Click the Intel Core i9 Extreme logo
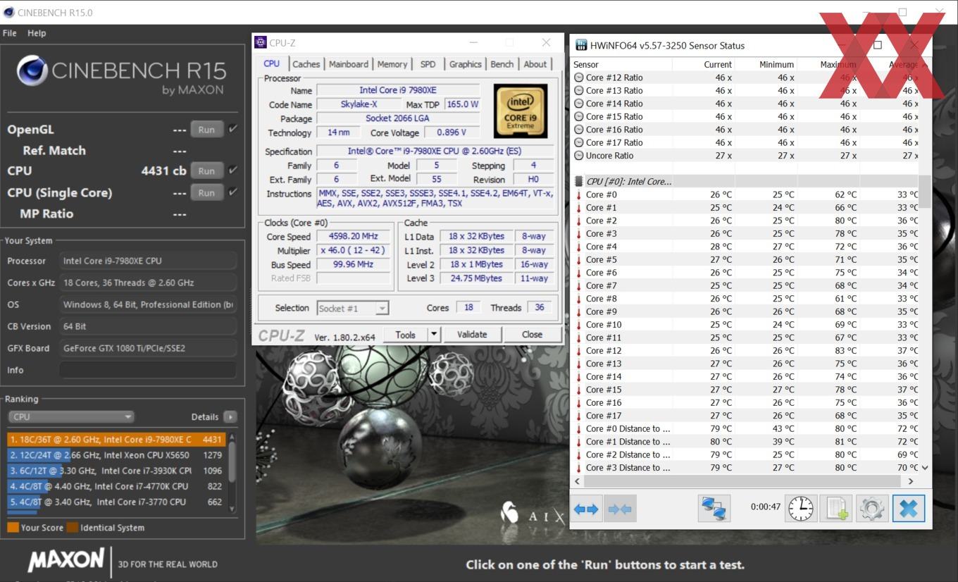This screenshot has height=582, width=958. pyautogui.click(x=520, y=111)
